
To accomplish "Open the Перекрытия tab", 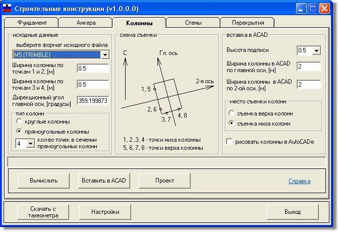I will pos(247,23).
